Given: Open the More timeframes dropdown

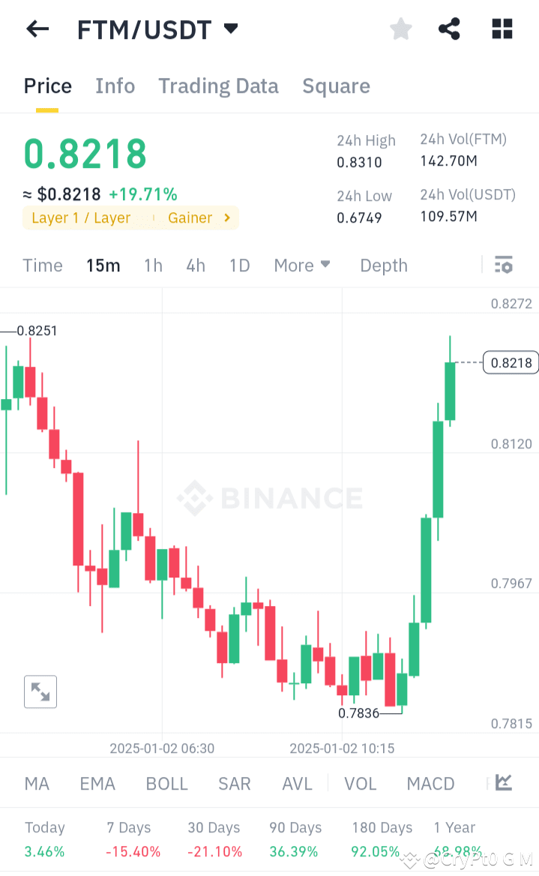Looking at the screenshot, I should tap(302, 265).
